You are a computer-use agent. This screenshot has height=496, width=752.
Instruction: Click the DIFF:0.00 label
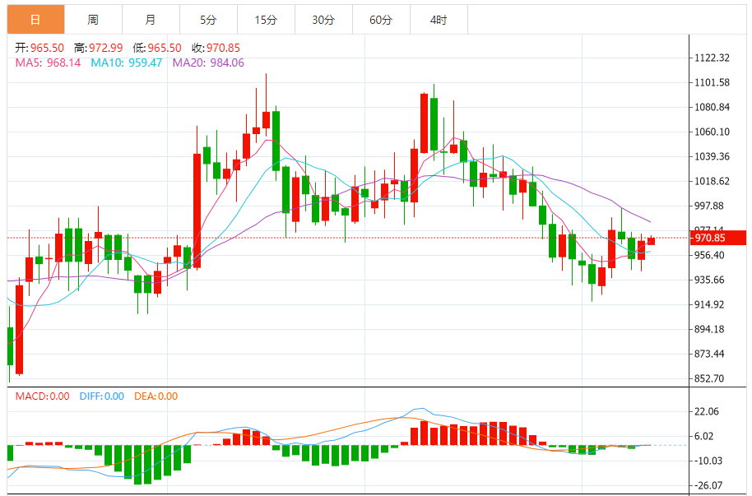coord(102,396)
